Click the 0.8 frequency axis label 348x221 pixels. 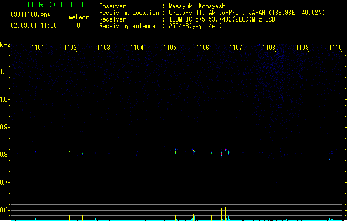4,155
